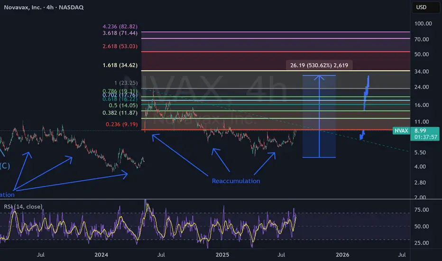The width and height of the screenshot is (442, 261).
Task: Click the 100.00 price axis label
Action: (x=423, y=24)
